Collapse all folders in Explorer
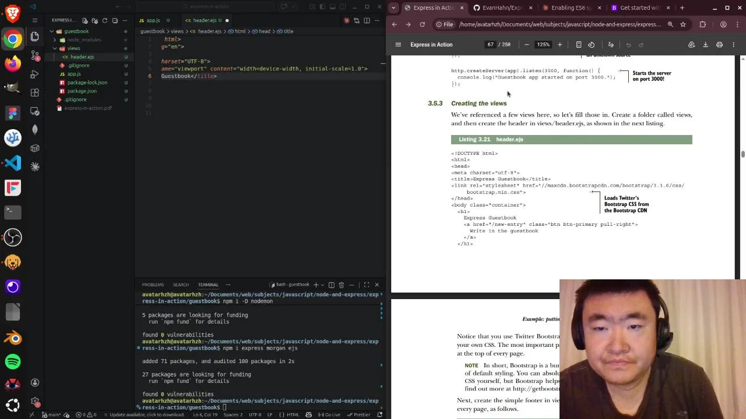 coord(115,20)
